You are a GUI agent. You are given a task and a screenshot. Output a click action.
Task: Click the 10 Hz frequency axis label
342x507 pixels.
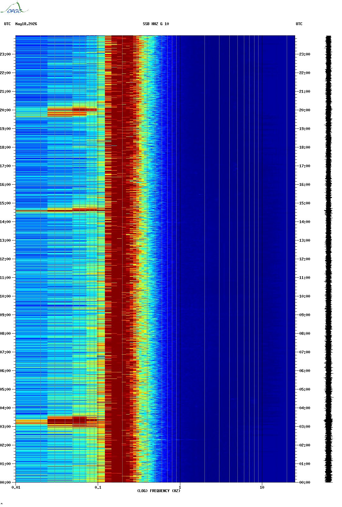tap(262, 487)
